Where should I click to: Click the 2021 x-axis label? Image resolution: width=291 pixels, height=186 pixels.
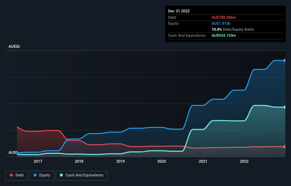tap(203, 161)
